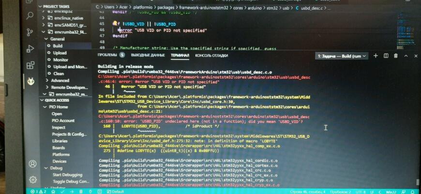This screenshot has height=194, width=421.
Task: Click the Default environment switcher in status bar
Action: [115, 192]
